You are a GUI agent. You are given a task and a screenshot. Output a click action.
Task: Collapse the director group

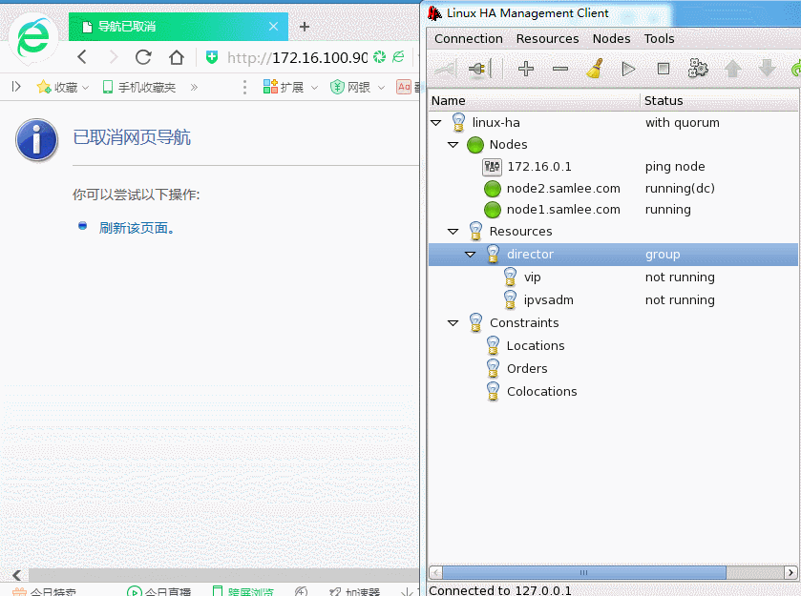pos(471,254)
